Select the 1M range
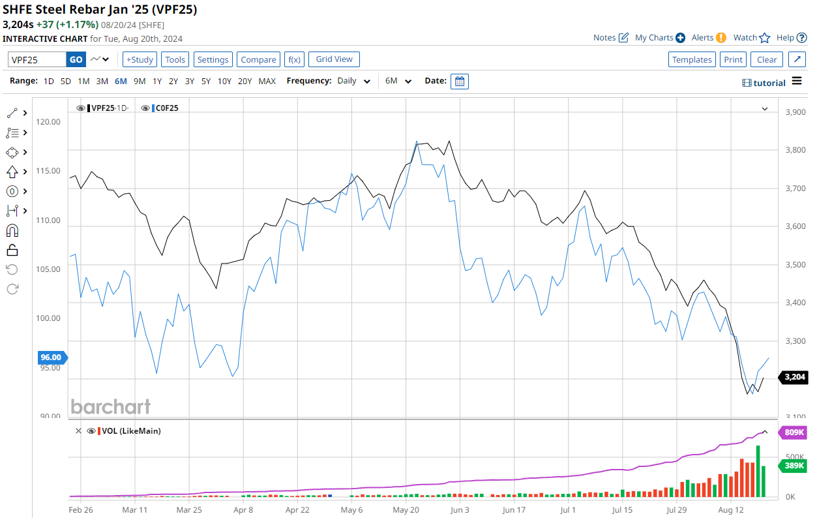The image size is (817, 527). 83,82
